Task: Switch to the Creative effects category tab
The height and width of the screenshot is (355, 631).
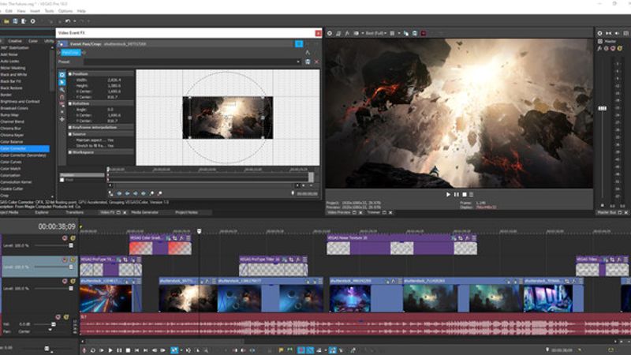Action: click(x=15, y=41)
